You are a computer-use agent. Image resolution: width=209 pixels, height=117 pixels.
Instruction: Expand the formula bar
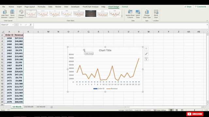point(207,25)
